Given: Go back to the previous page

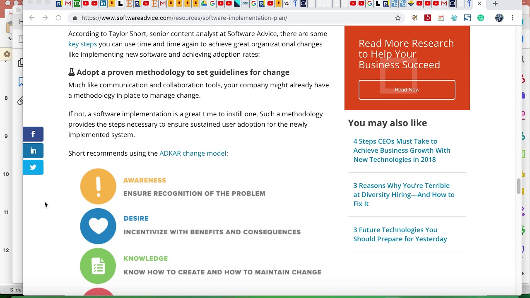Looking at the screenshot, I should (x=32, y=18).
